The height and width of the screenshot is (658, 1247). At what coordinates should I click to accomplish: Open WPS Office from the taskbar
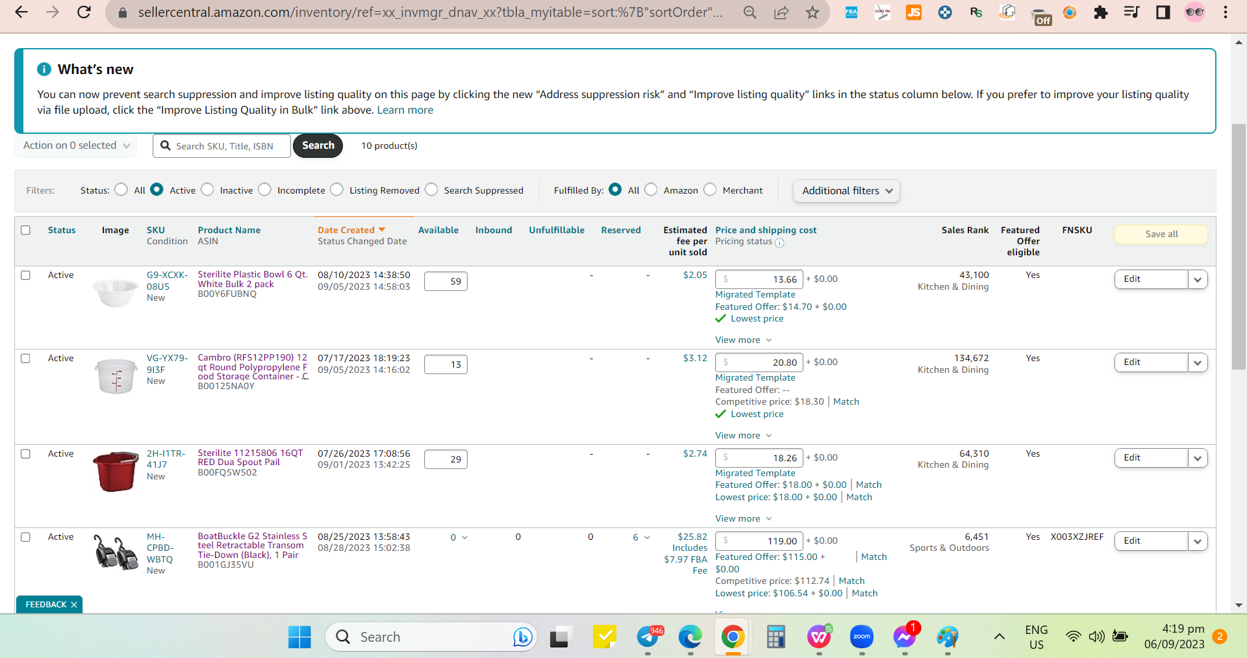tap(819, 637)
